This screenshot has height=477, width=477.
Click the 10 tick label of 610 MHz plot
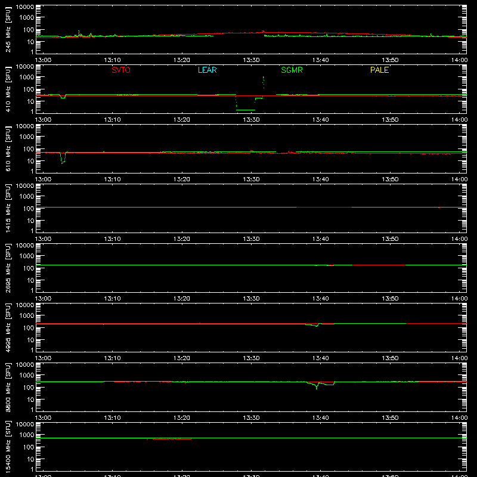pos(30,161)
